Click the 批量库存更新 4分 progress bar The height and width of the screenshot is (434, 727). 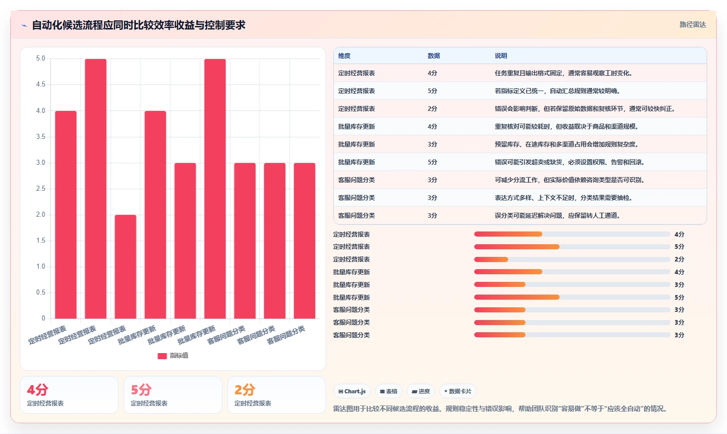click(x=572, y=272)
